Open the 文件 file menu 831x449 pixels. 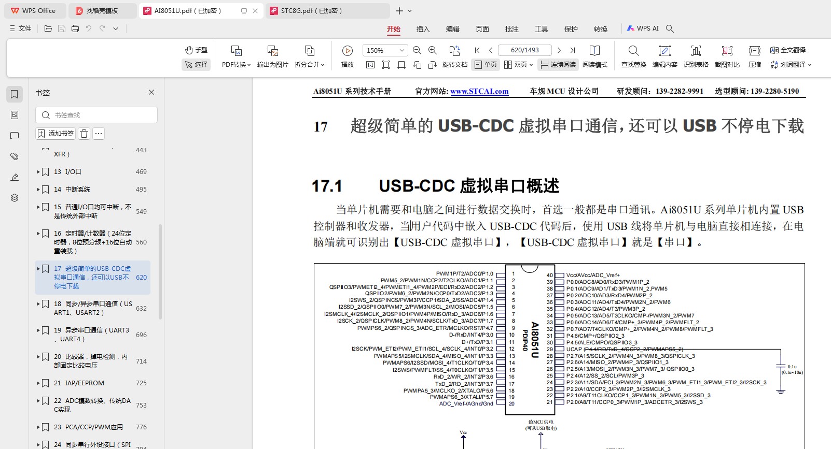[21, 28]
